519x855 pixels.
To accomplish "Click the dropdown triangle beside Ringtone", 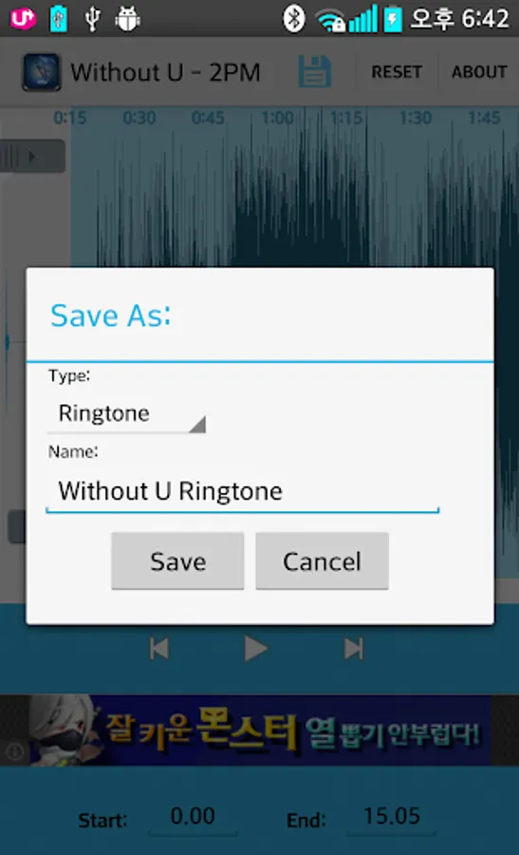I will click(x=197, y=425).
